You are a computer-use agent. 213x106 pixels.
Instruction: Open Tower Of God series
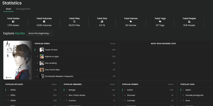click(x=51, y=50)
